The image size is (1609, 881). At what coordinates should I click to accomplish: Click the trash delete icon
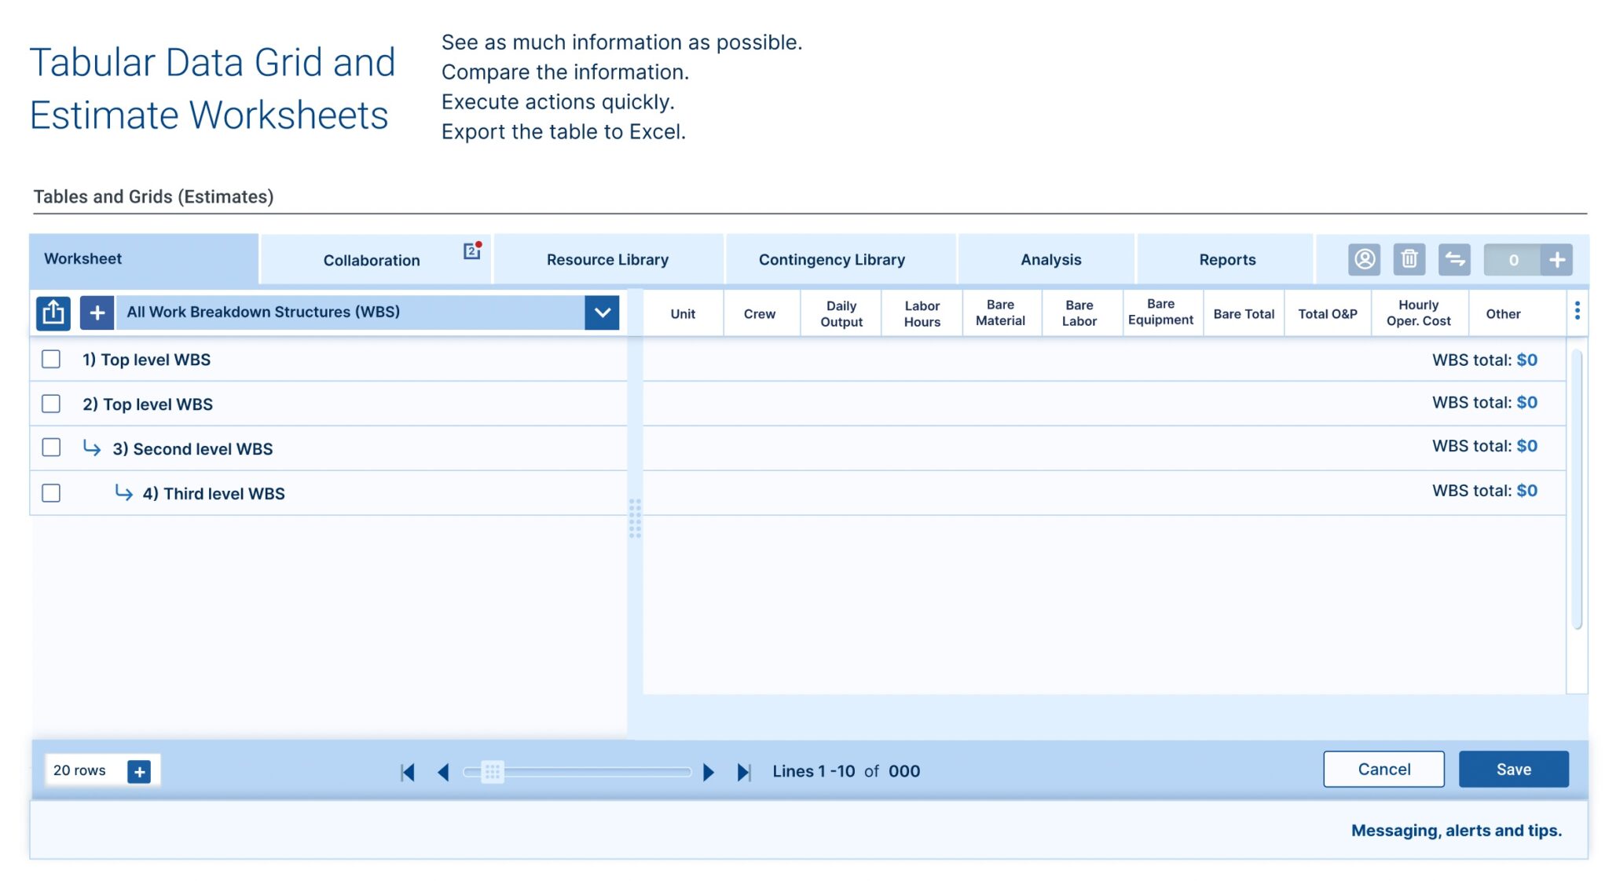[1409, 259]
